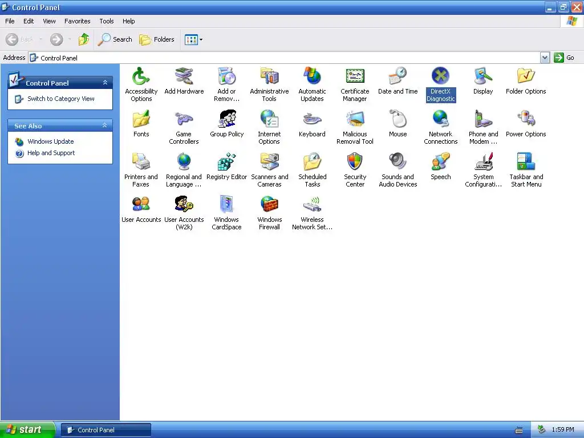This screenshot has height=438, width=584.
Task: Open Sounds and Audio Devices icon
Action: (398, 162)
